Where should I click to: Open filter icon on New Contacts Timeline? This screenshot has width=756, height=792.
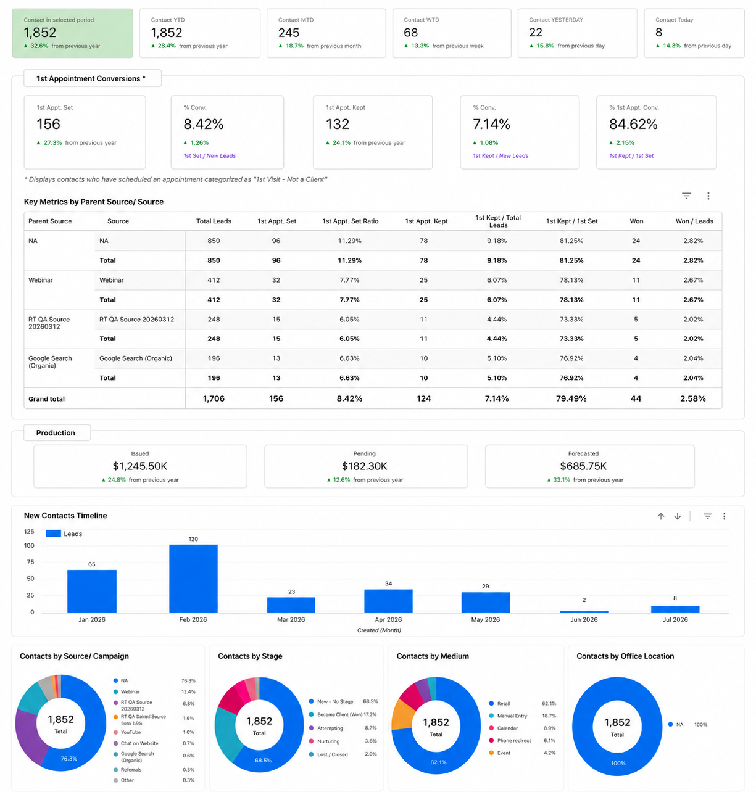708,516
